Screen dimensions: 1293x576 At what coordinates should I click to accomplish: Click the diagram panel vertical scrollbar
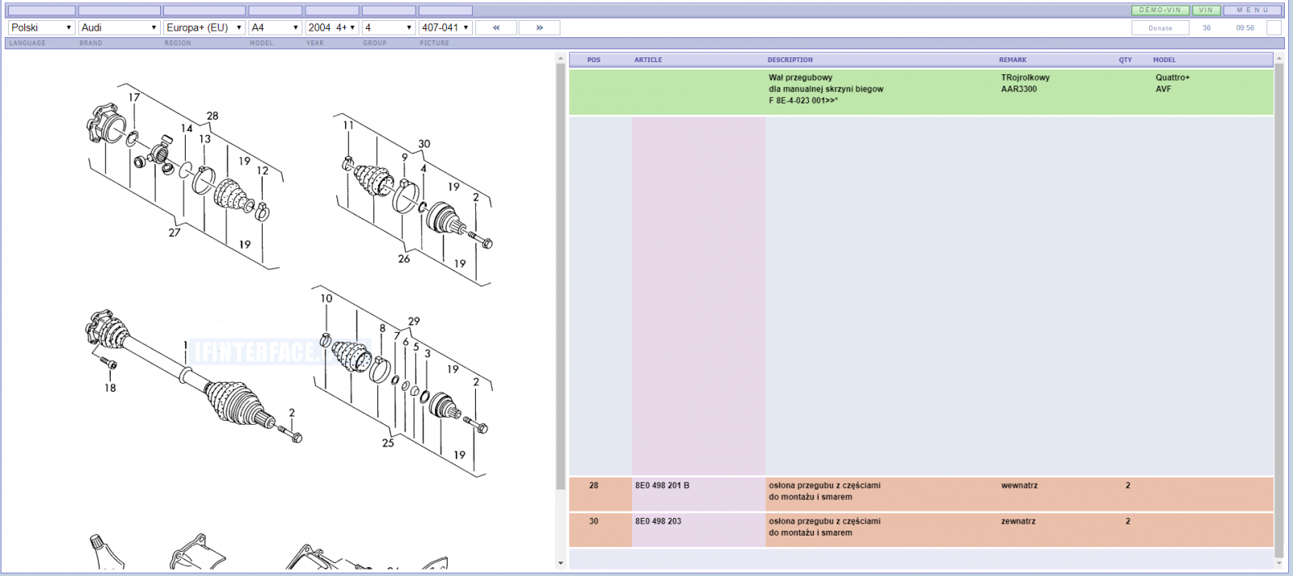click(x=561, y=275)
